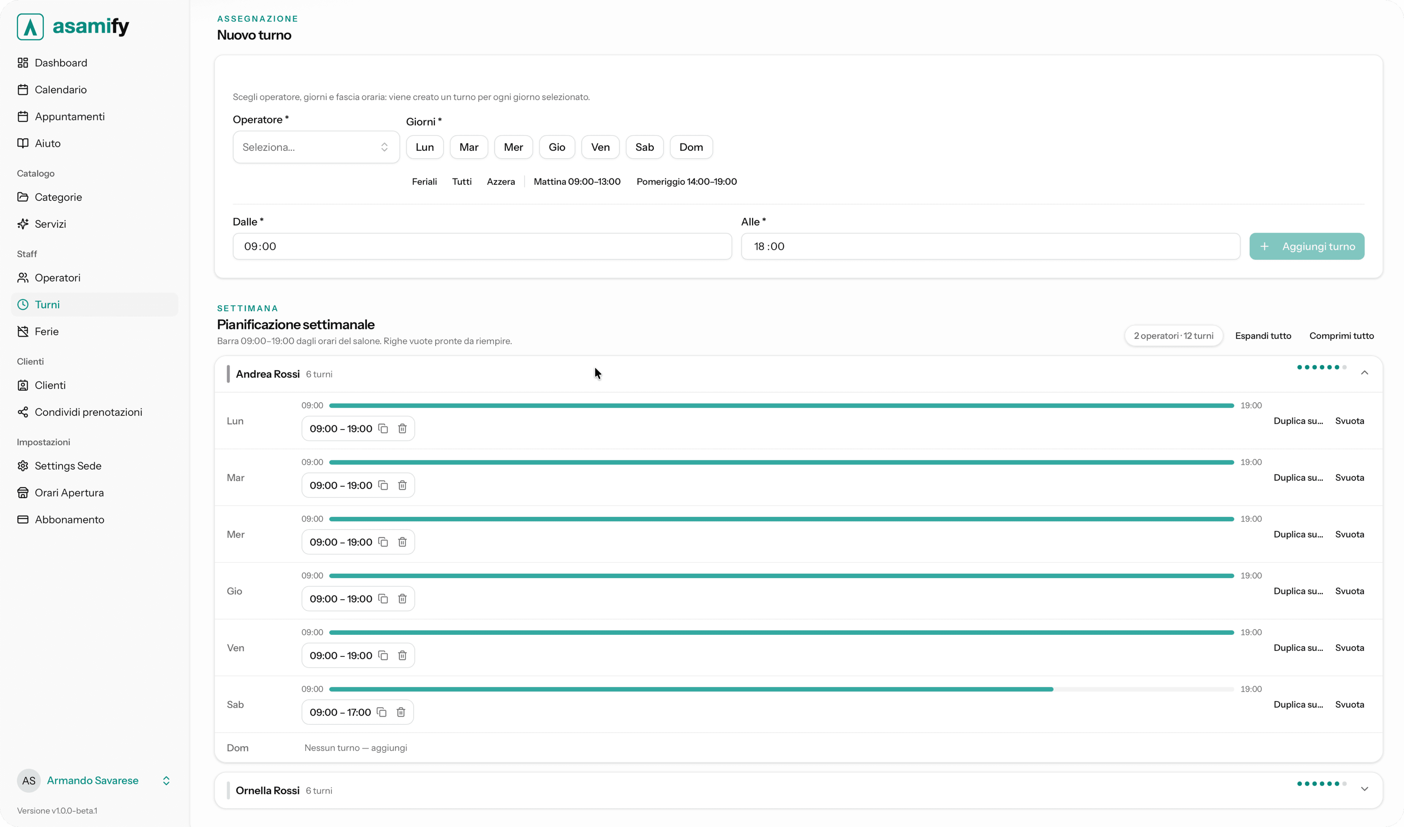Viewport: 1404px width, 827px height.
Task: Open Dashboard from the sidebar
Action: tap(94, 62)
